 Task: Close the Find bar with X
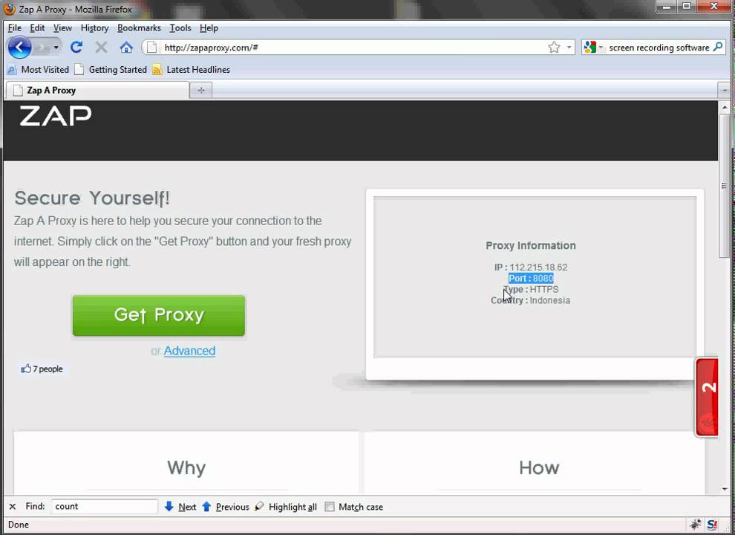(13, 506)
